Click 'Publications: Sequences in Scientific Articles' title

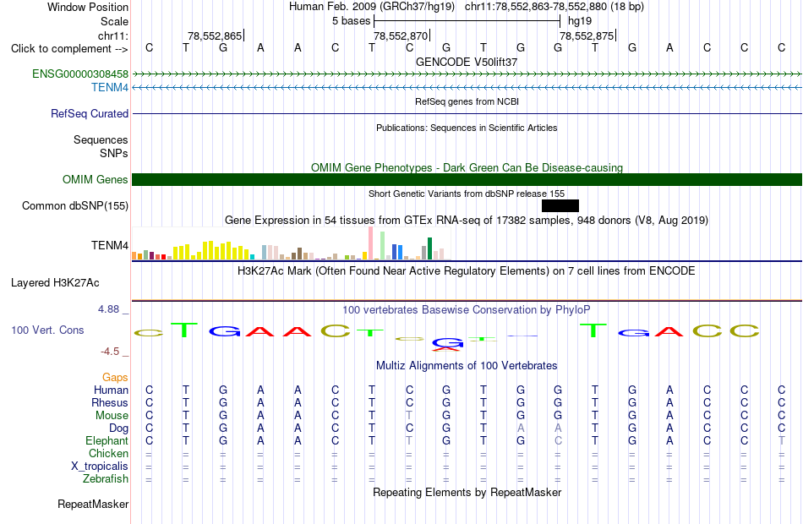pos(467,128)
